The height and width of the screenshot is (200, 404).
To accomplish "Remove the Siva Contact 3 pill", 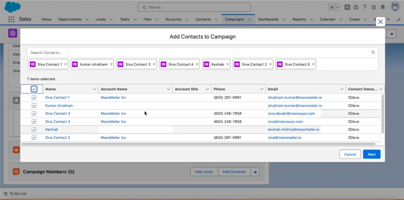I will click(x=154, y=64).
